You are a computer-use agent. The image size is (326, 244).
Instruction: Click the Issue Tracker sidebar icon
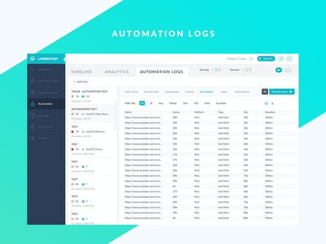pyautogui.click(x=33, y=126)
